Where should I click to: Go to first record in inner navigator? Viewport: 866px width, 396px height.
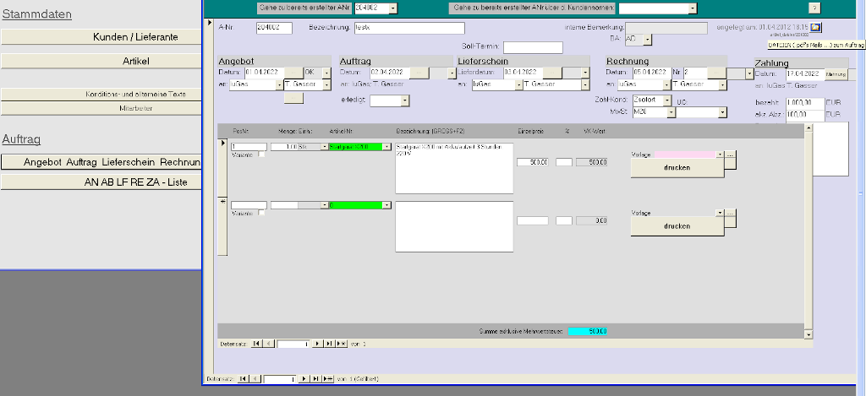[257, 344]
